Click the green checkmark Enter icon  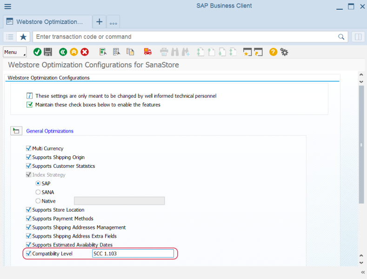point(38,52)
